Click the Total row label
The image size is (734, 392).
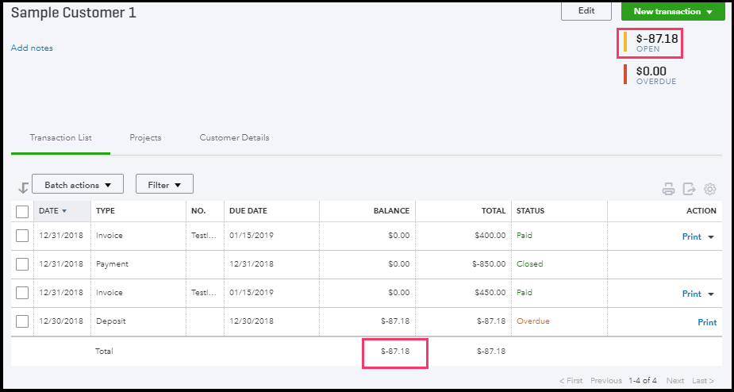tap(104, 351)
